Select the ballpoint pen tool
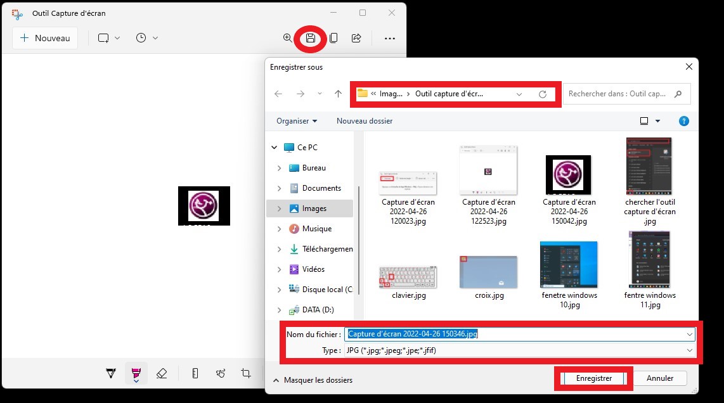Viewport: 724px width, 403px height. [x=111, y=374]
